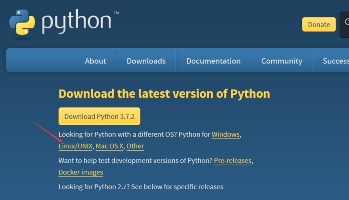This screenshot has height=200, width=349.
Task: Click the "Want to help test" text
Action: point(135,161)
